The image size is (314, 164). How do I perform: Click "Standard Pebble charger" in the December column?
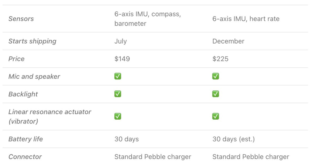click(251, 157)
